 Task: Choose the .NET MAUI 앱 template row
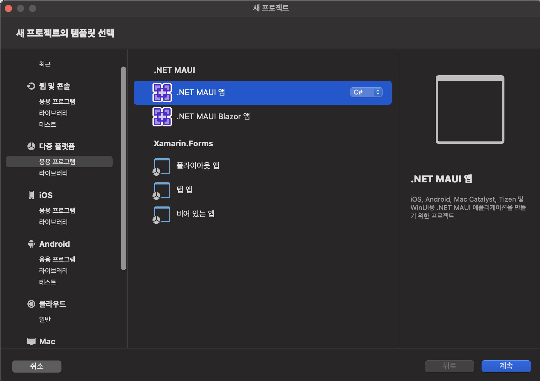(x=263, y=93)
